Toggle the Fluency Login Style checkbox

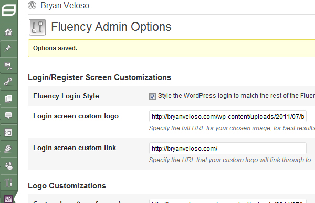[x=152, y=96]
